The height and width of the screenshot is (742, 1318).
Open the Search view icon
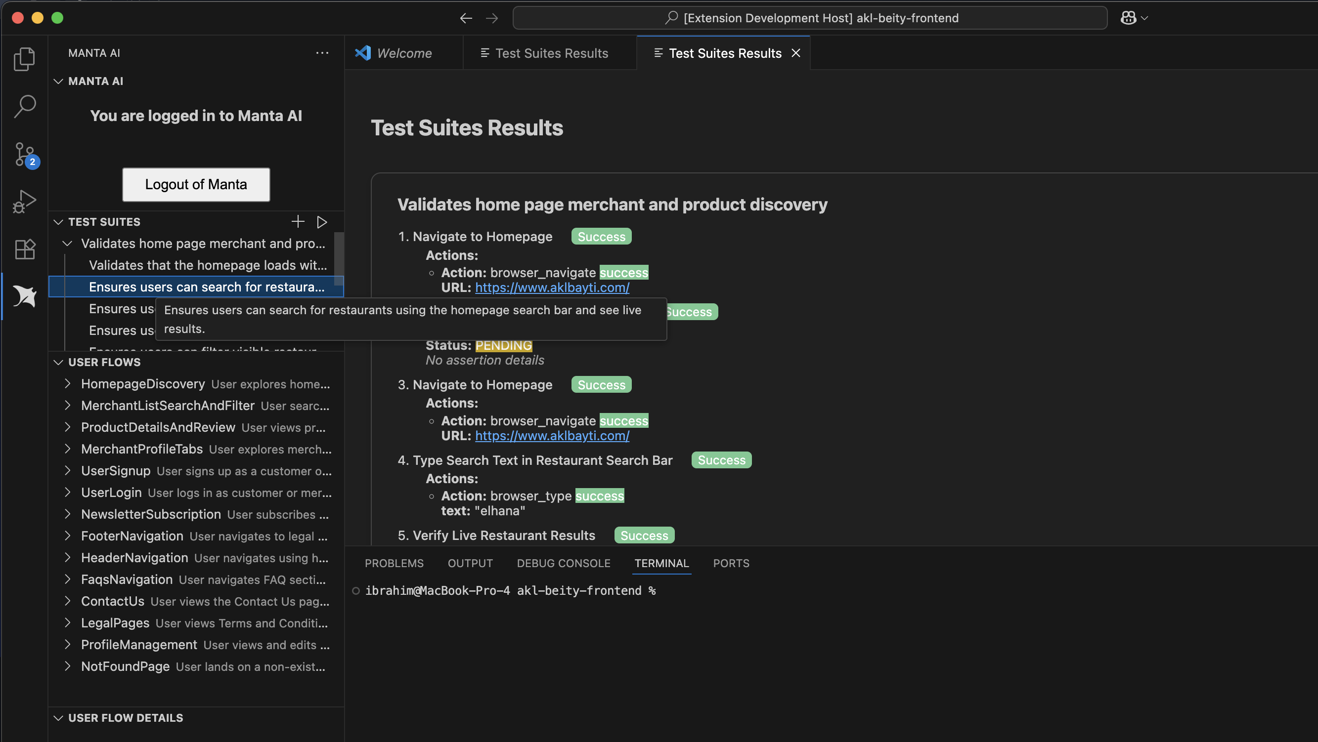pos(24,106)
